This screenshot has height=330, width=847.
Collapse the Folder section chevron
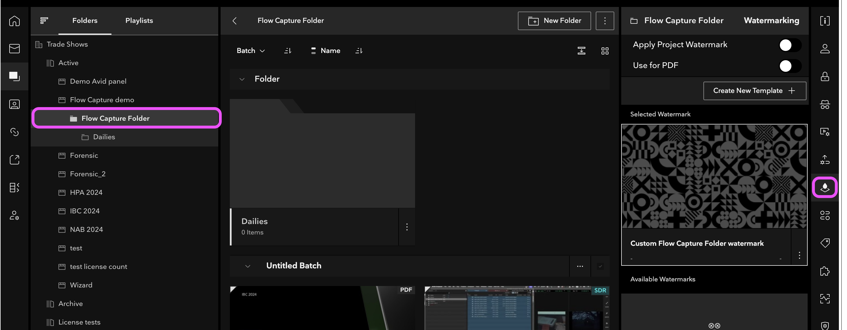[x=242, y=79]
